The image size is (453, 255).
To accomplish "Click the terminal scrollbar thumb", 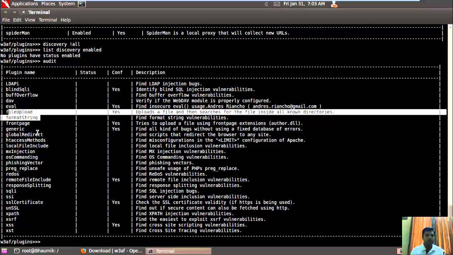I will 450,210.
